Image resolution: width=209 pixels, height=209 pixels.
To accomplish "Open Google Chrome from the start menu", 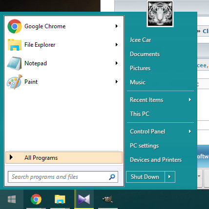I will (x=63, y=26).
